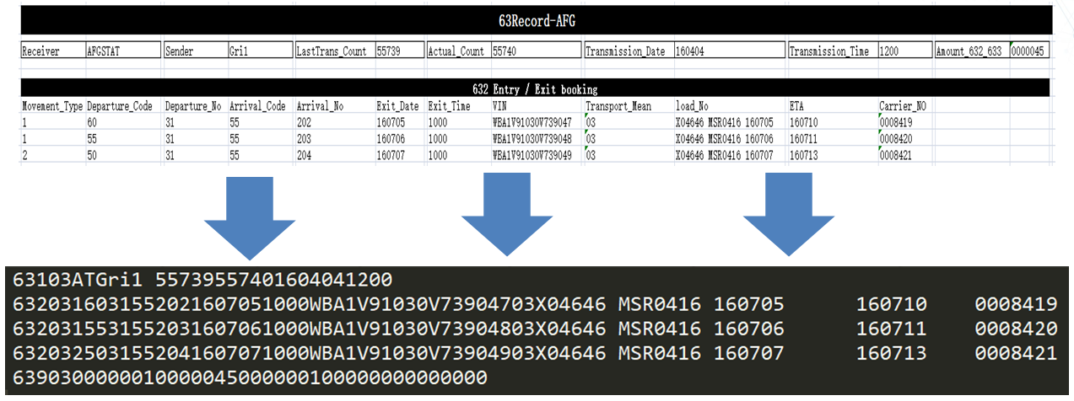Viewport: 1074px width, 401px height.
Task: Click load_No cell X04646 MSR0416 160705
Action: 731,122
